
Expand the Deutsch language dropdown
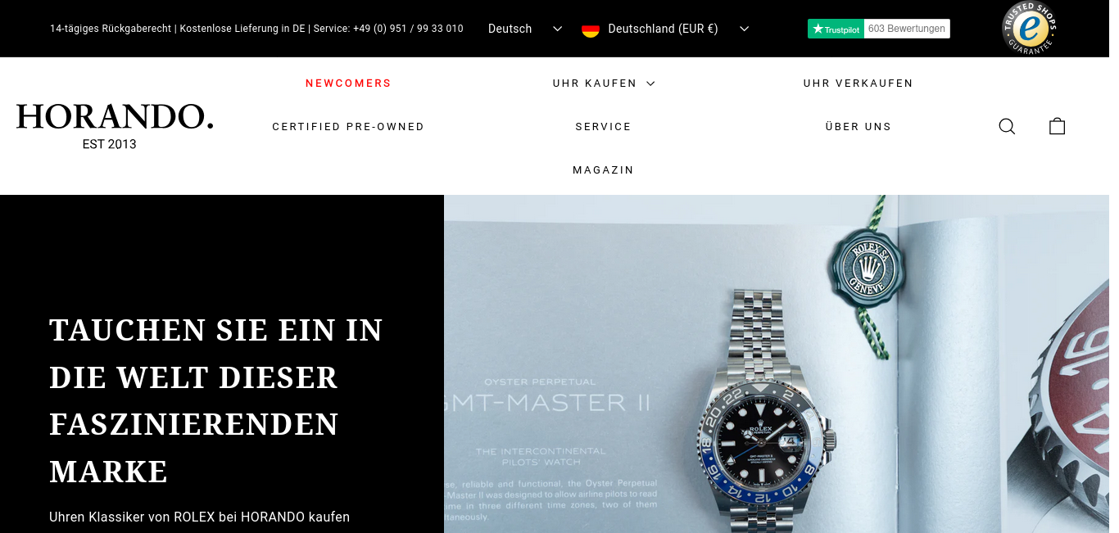tap(525, 29)
